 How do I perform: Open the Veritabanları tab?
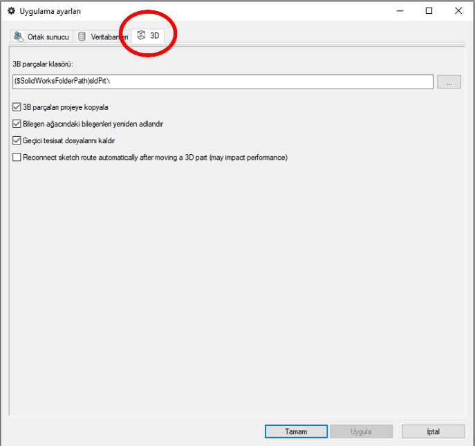point(109,37)
